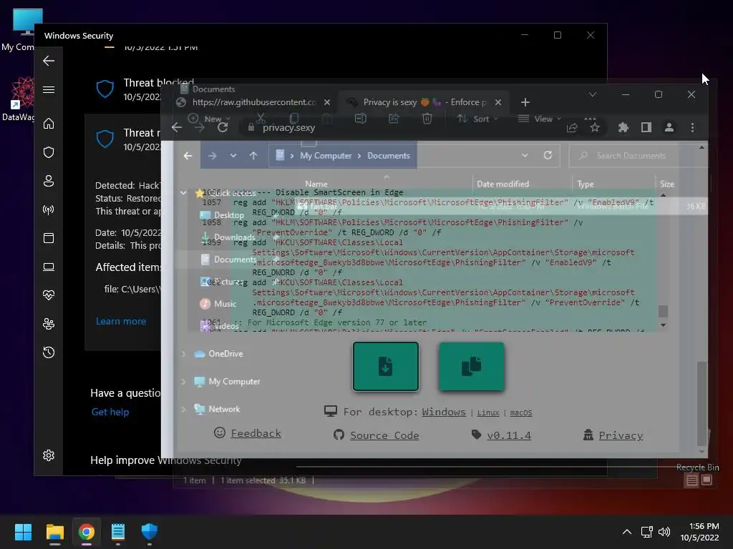Open App & browser control icon
Viewport: 733px width, 549px height.
[49, 238]
